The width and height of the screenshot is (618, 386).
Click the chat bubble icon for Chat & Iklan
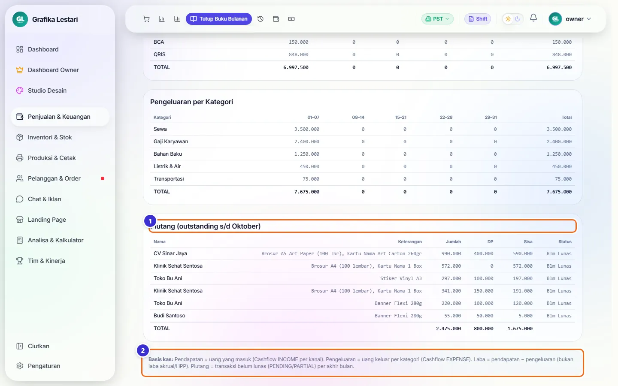pos(20,199)
